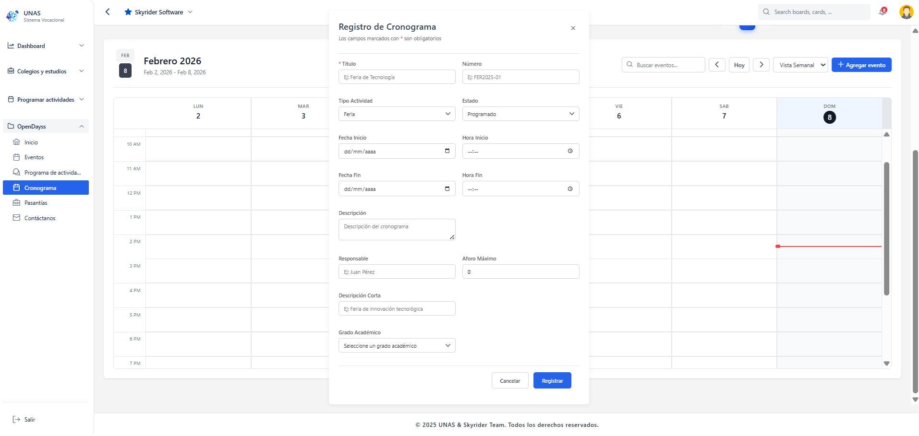Select Pasantías in the sidebar menu
Viewport: 919px width, 436px height.
(x=36, y=203)
